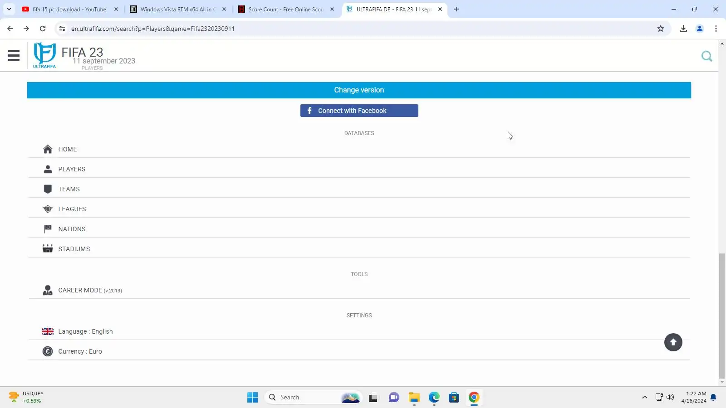Click the Home house icon

click(x=48, y=149)
